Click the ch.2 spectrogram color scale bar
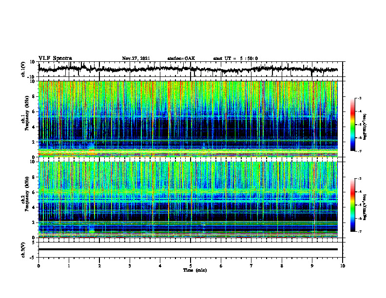 352,205
